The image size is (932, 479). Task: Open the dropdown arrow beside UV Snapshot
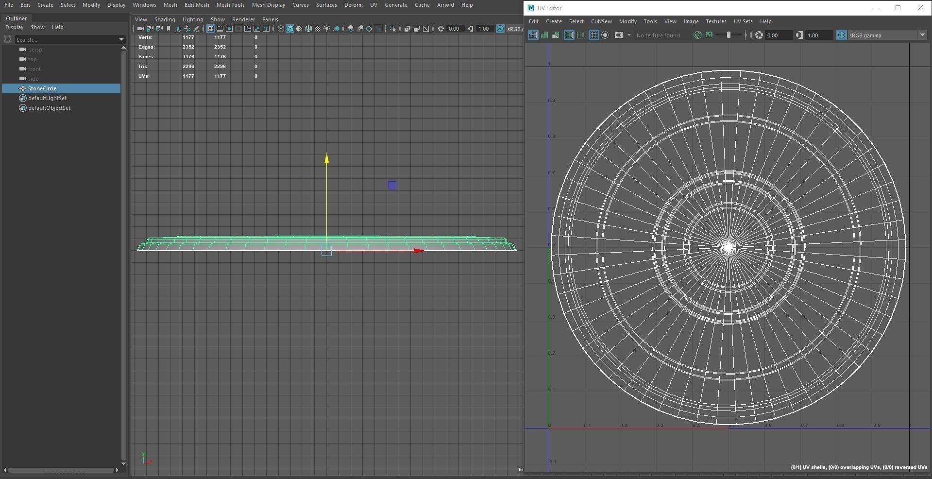629,35
